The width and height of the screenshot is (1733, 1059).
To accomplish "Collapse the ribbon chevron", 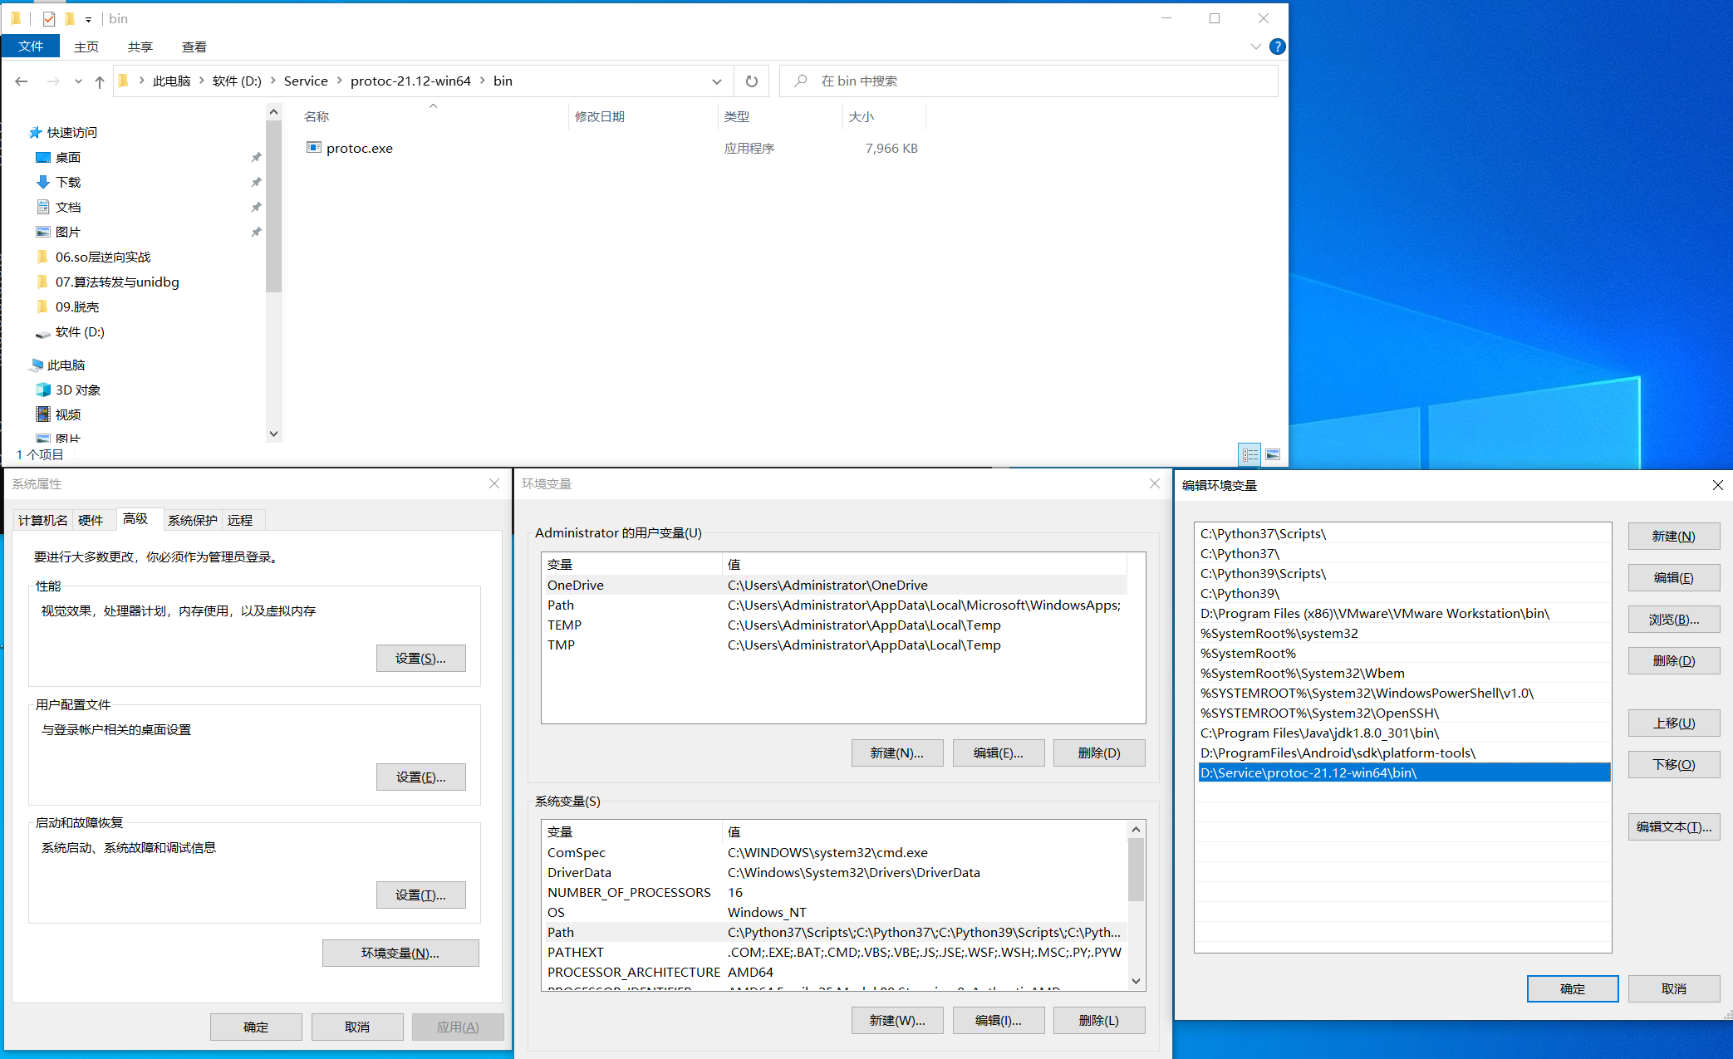I will pos(1255,47).
